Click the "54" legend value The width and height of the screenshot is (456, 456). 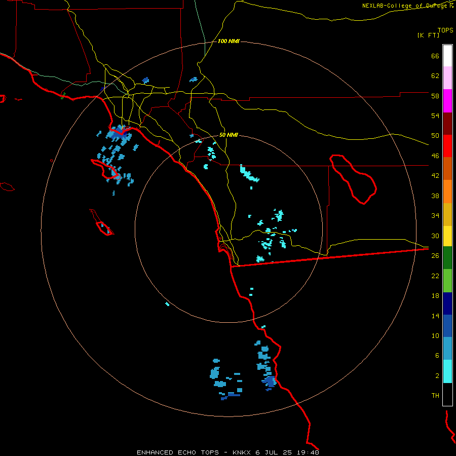point(435,116)
